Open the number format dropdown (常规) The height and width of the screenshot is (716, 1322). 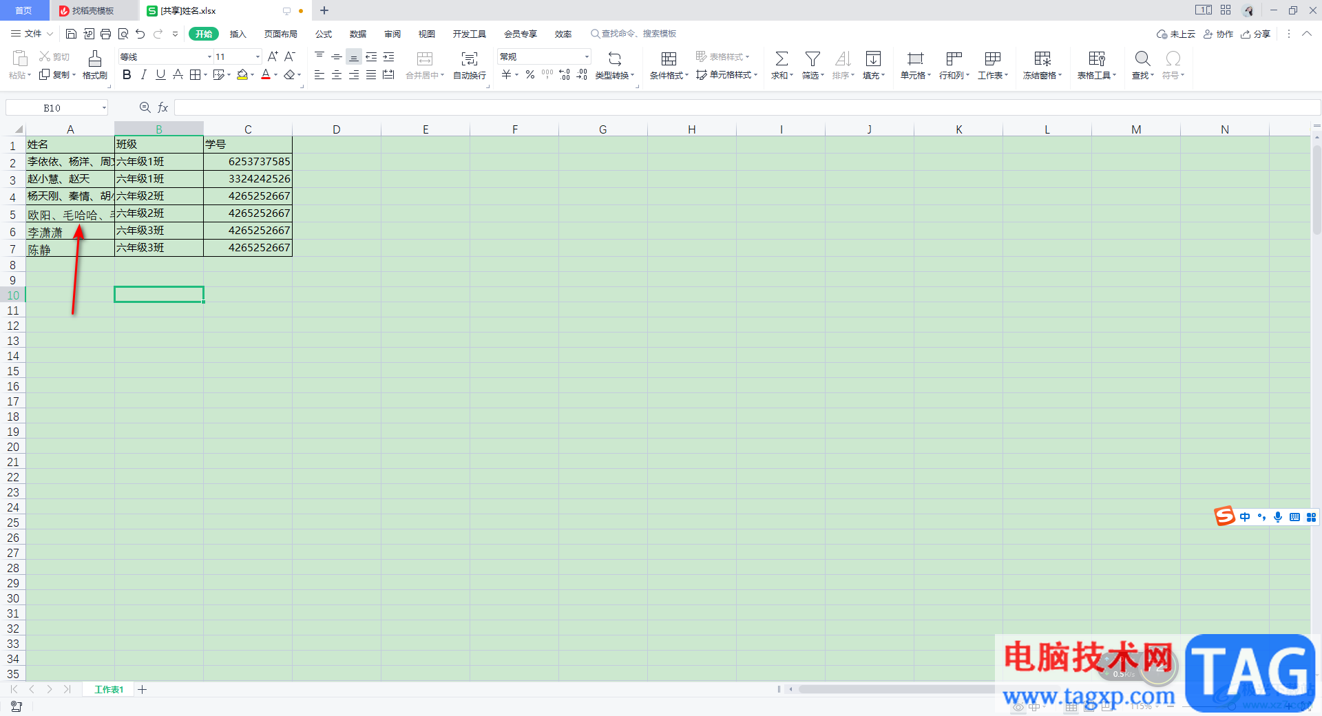[x=587, y=56]
